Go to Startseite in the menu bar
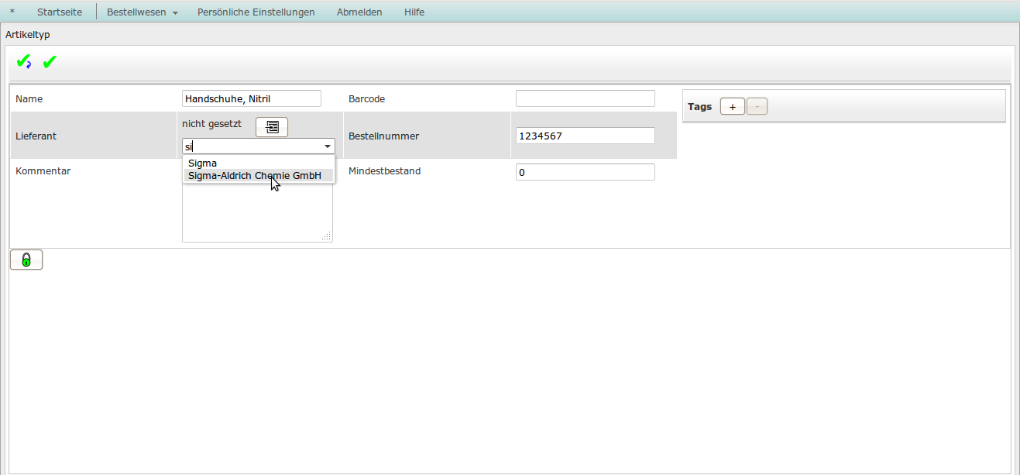This screenshot has height=475, width=1020. pyautogui.click(x=60, y=12)
